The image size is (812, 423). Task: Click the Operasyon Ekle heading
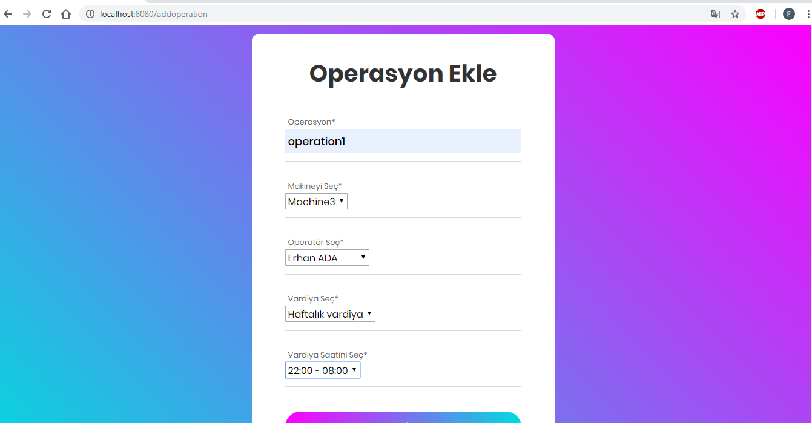click(x=403, y=74)
